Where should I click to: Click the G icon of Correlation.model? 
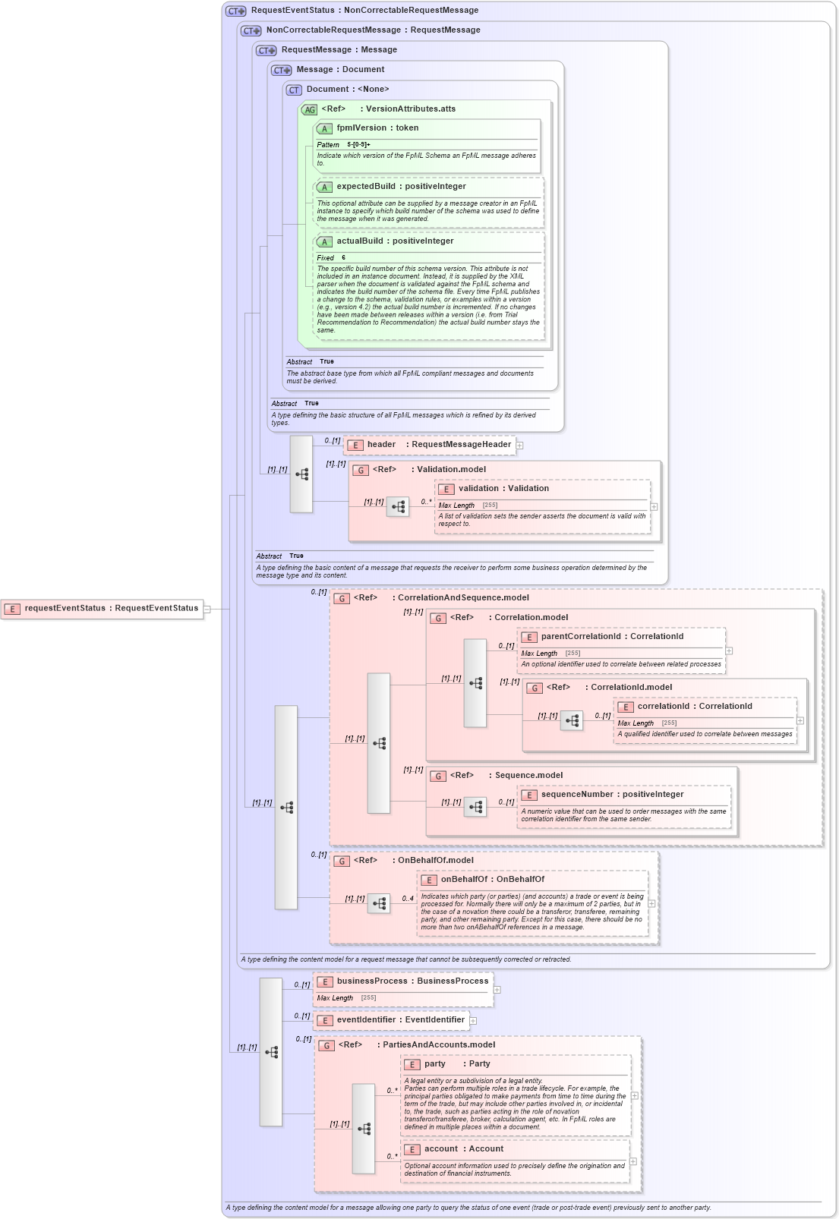pos(438,619)
